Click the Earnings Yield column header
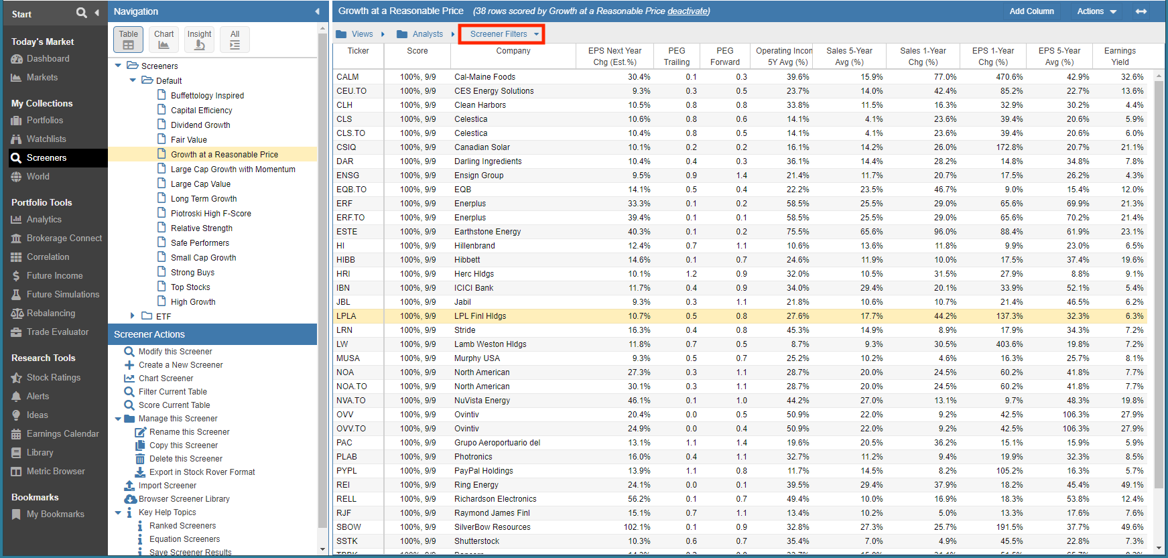This screenshot has height=558, width=1168. point(1119,56)
